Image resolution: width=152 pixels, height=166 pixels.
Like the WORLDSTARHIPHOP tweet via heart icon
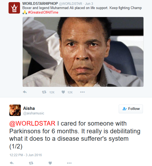63,92
